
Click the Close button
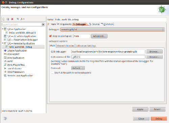click(x=141, y=119)
